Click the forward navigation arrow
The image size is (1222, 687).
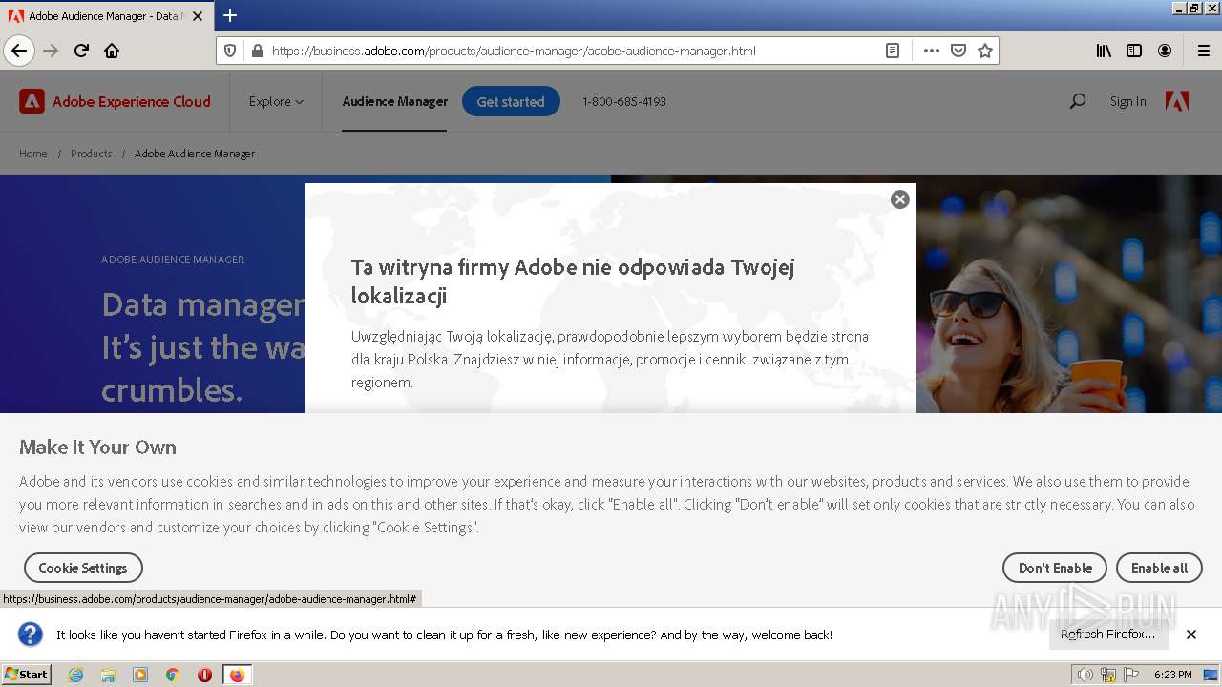51,51
